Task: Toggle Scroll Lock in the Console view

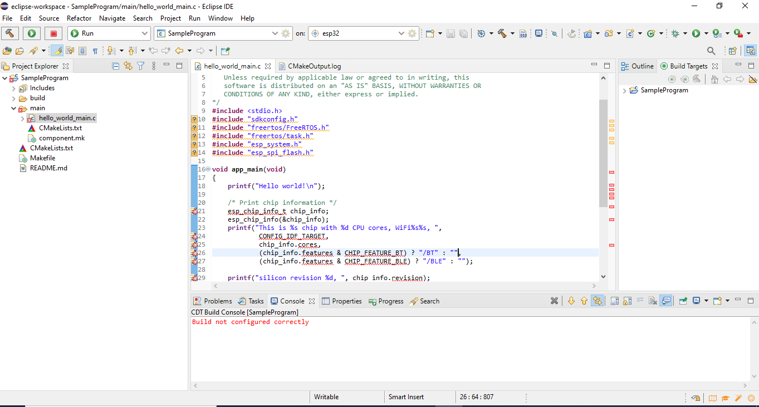Action: coord(627,301)
